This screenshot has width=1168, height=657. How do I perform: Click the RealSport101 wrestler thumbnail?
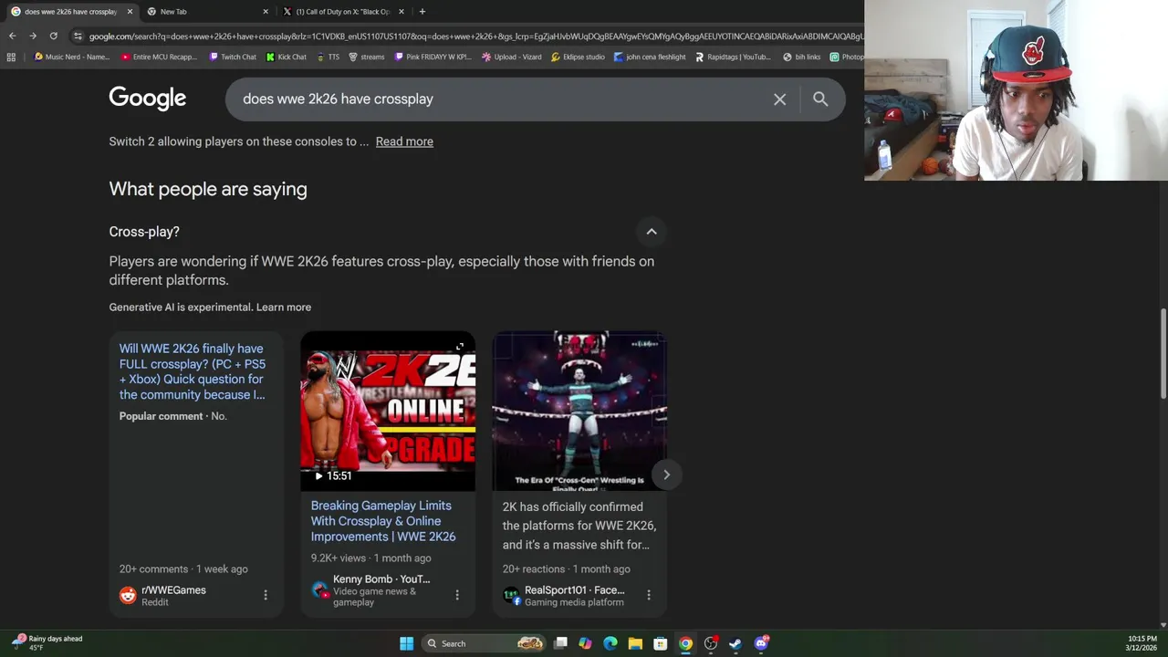(579, 411)
